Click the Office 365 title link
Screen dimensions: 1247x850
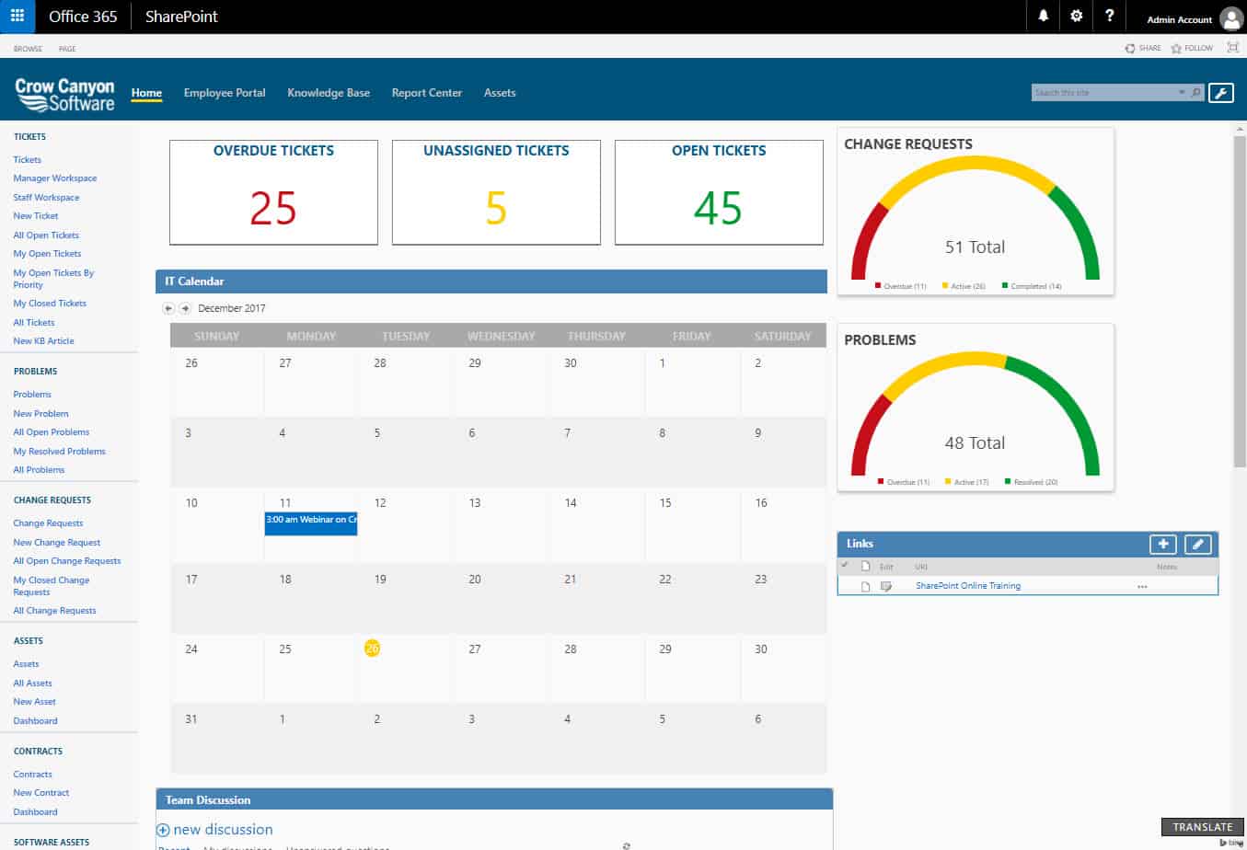point(83,17)
